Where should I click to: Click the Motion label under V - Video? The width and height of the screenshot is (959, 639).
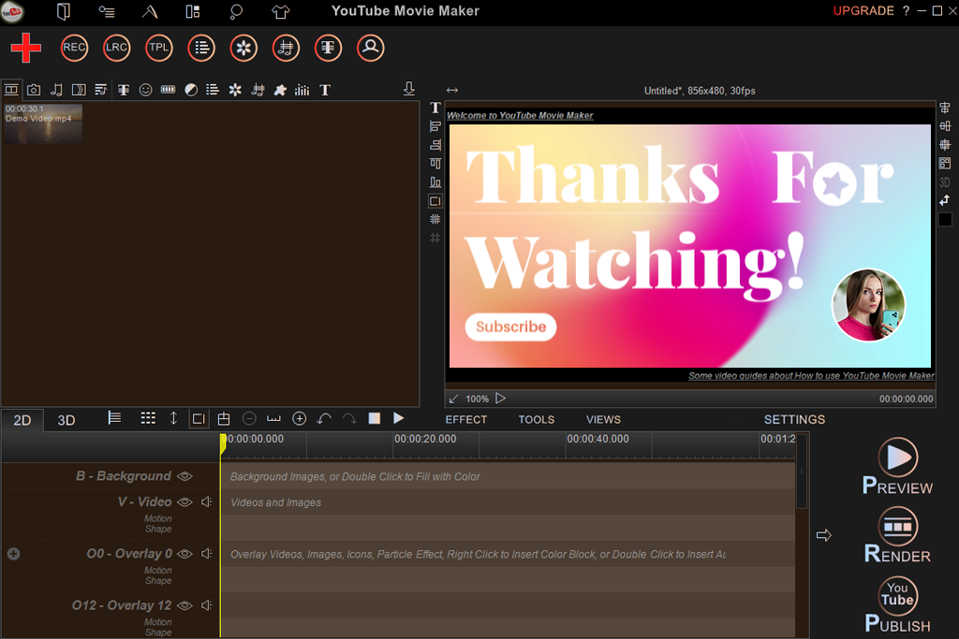pos(157,518)
